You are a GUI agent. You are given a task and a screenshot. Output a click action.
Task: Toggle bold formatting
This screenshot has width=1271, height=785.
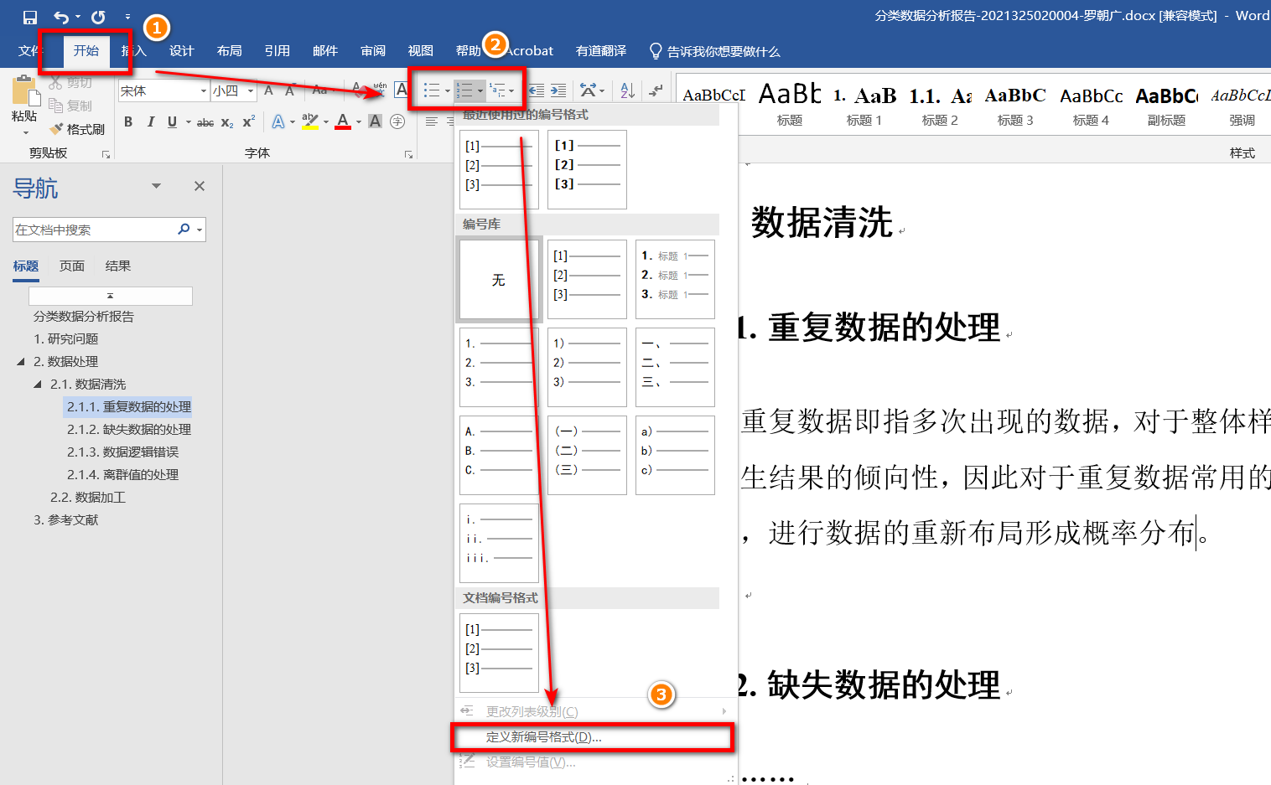(128, 122)
